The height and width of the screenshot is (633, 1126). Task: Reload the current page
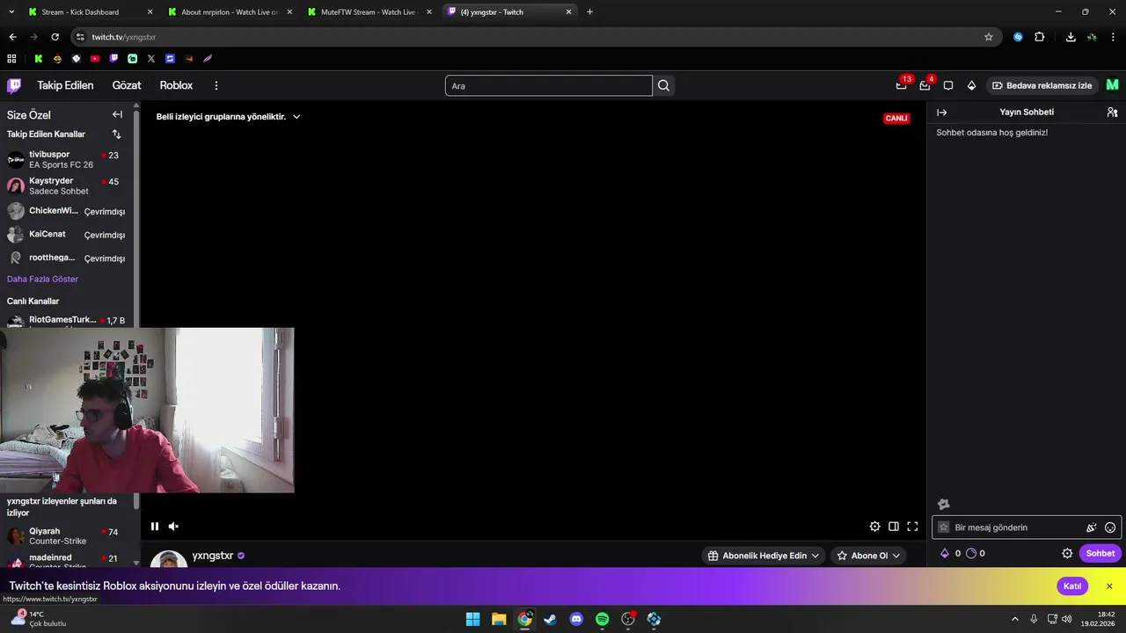(x=55, y=37)
